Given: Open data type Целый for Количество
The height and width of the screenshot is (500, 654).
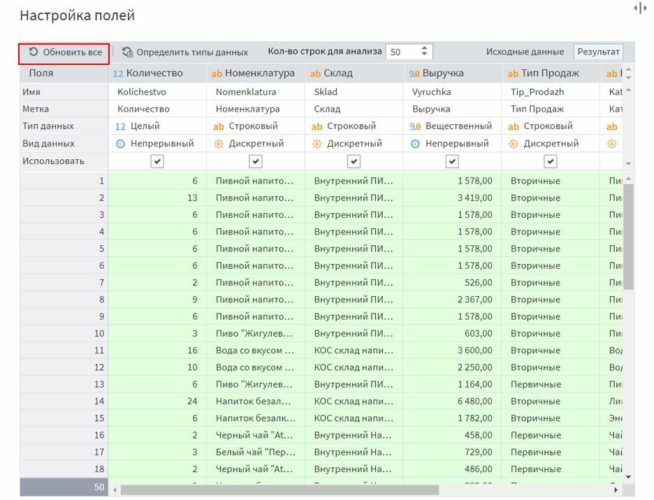Looking at the screenshot, I should click(x=157, y=126).
